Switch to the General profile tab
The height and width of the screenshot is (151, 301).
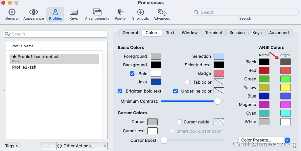pos(130,33)
